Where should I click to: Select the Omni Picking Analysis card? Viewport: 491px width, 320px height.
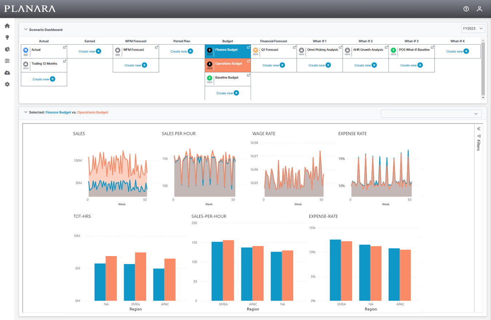click(x=320, y=51)
